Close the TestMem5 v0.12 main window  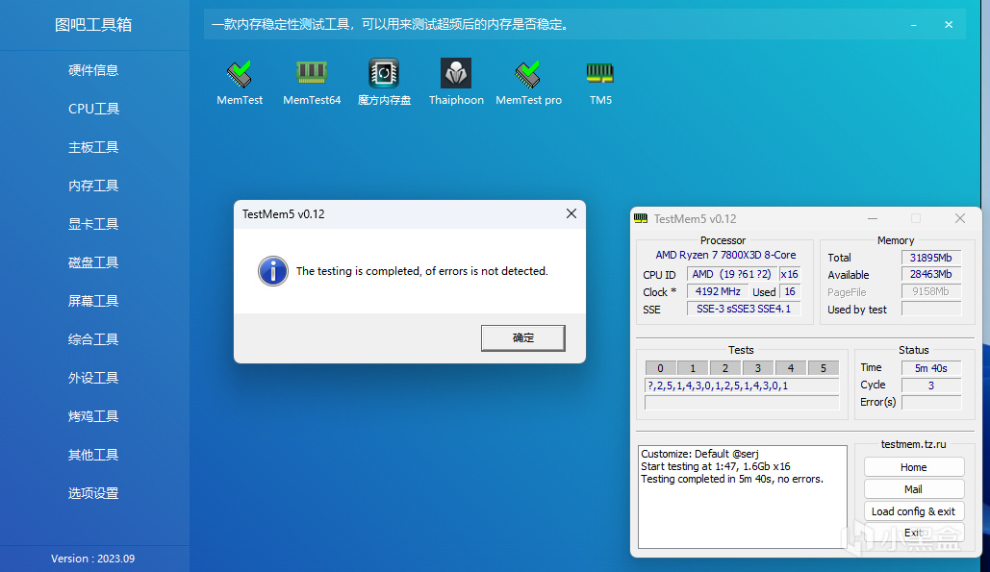(x=960, y=219)
